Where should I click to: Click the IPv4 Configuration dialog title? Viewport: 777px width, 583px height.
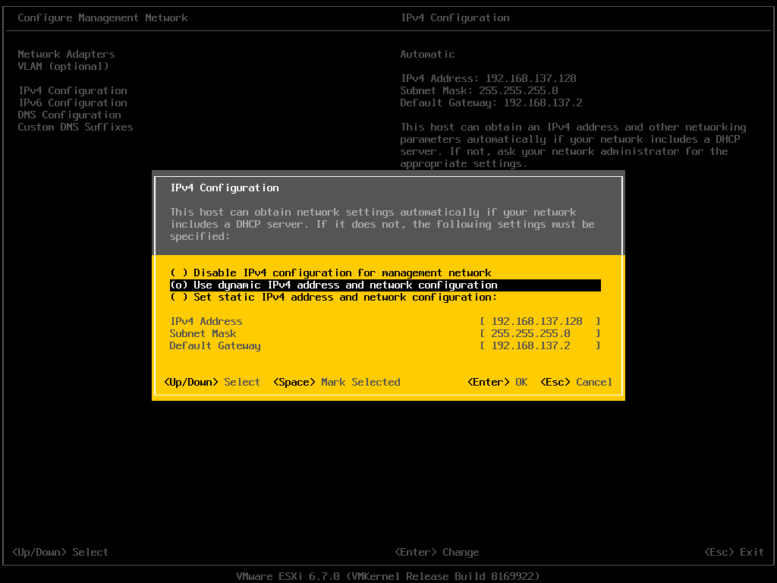[224, 188]
